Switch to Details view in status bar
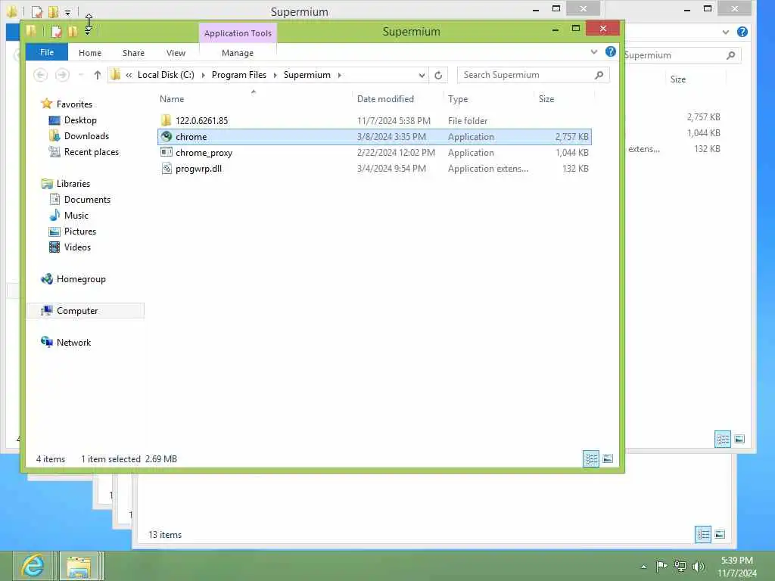 point(591,458)
